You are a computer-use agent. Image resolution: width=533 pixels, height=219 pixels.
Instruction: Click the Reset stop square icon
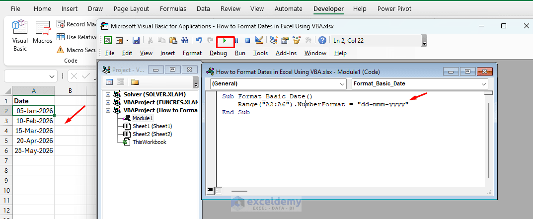[x=247, y=40]
